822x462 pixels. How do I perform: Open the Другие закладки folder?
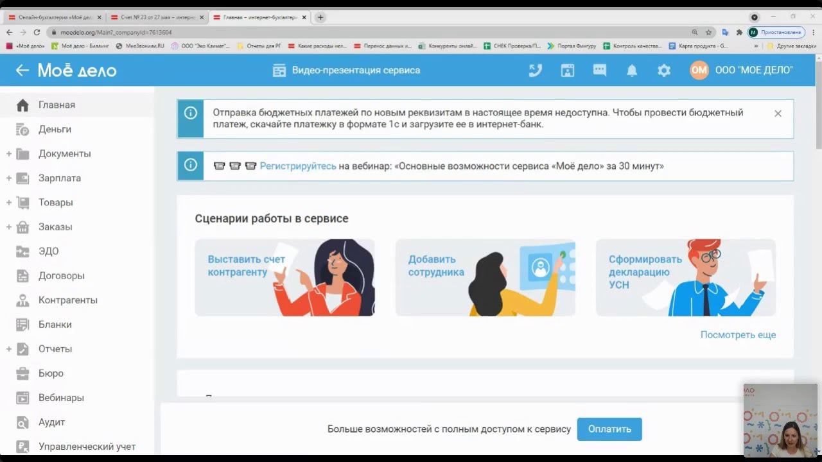792,46
